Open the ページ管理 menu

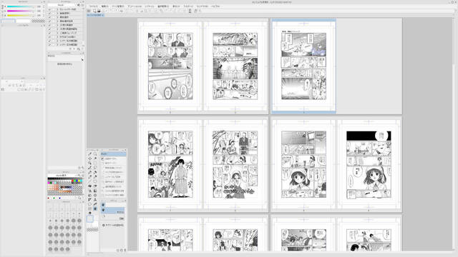pyautogui.click(x=117, y=6)
